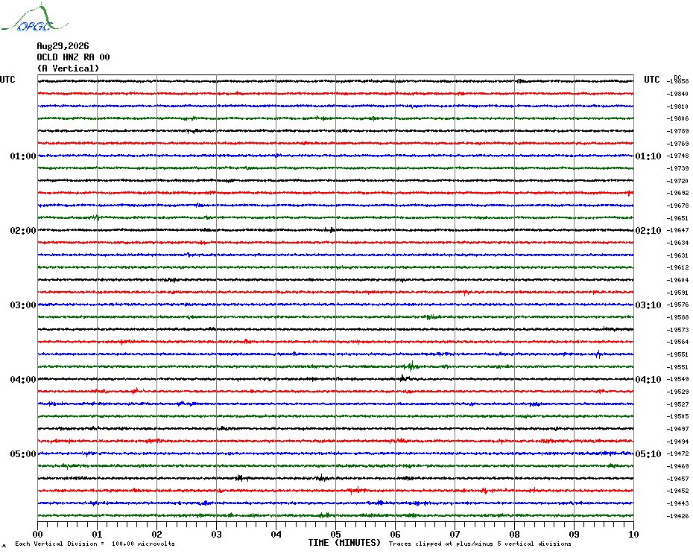
Task: Click the DC offset value -19472
Action: pyautogui.click(x=677, y=453)
